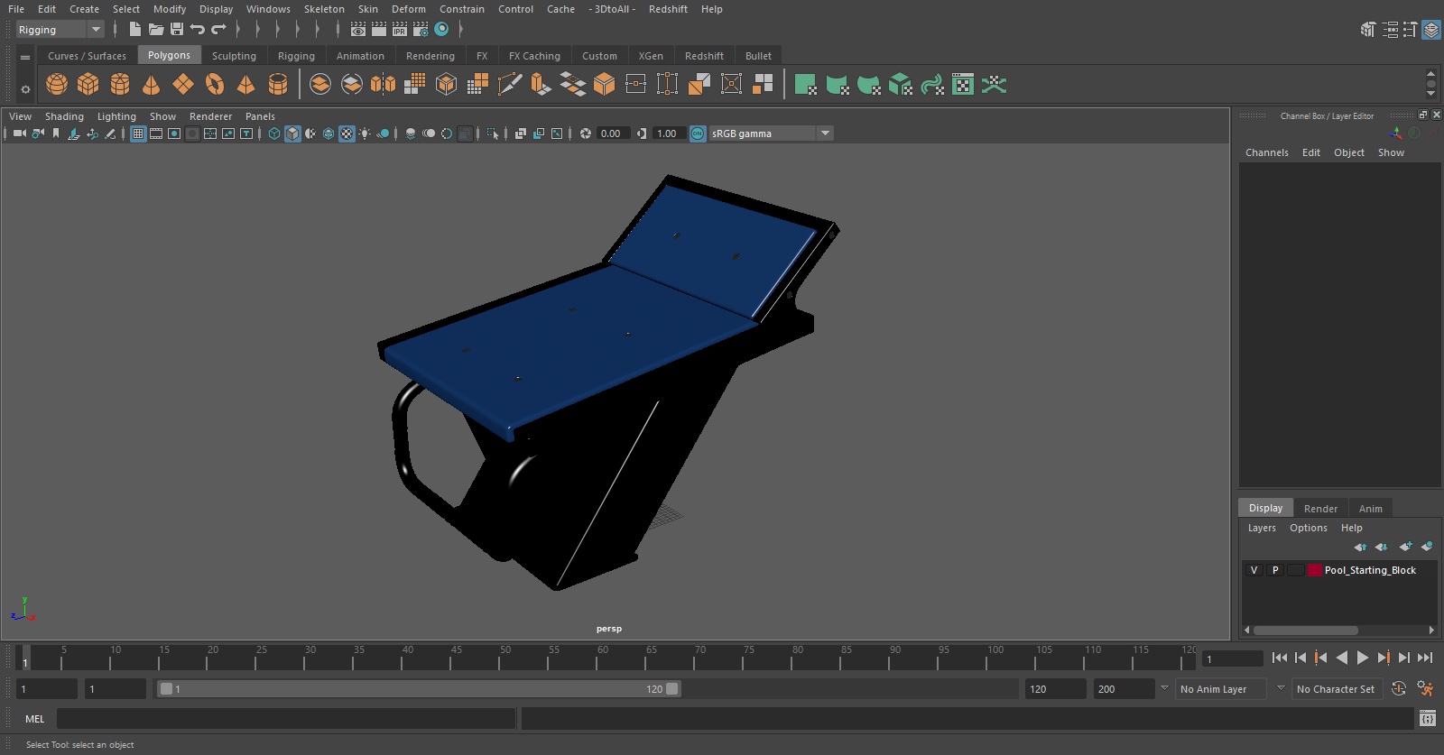Open the Render Settings clapperboard-gear icon

[x=421, y=30]
